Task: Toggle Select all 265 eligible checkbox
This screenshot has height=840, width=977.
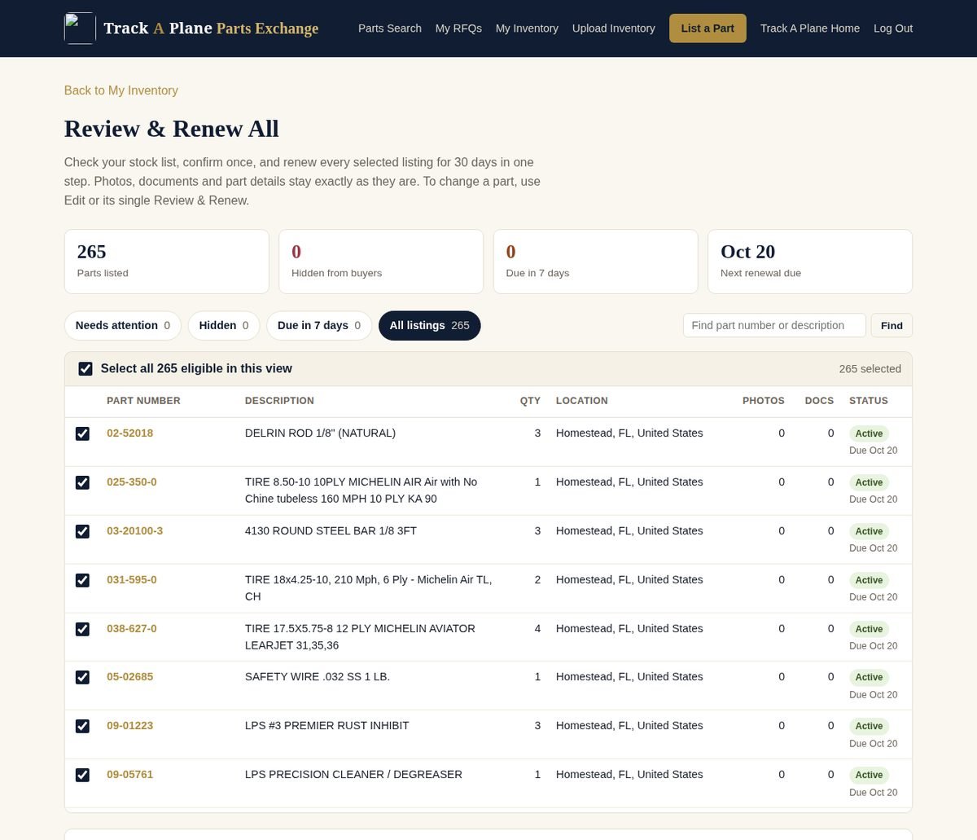Action: tap(85, 369)
